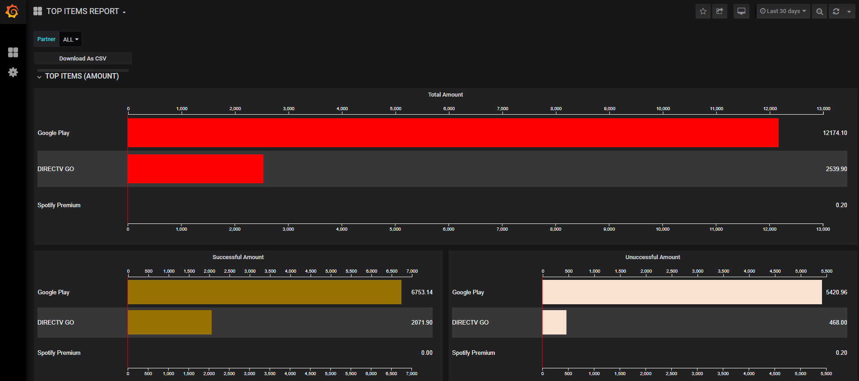Viewport: 859px width, 381px height.
Task: Select the 5420.96 unsuccessful value
Action: pyautogui.click(x=836, y=292)
